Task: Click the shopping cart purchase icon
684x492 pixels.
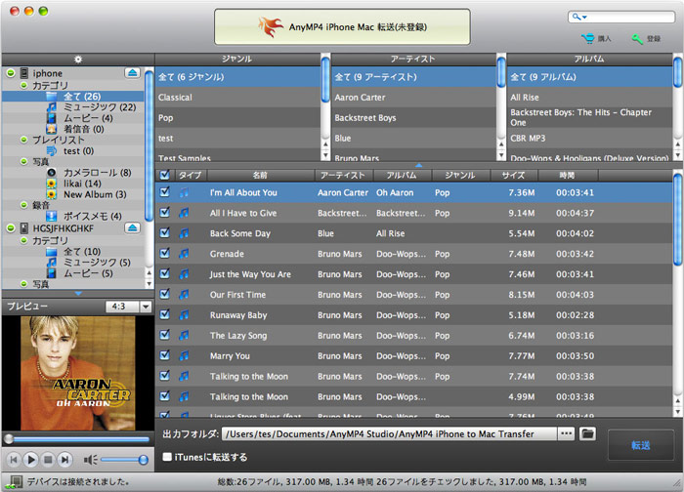Action: pyautogui.click(x=588, y=39)
